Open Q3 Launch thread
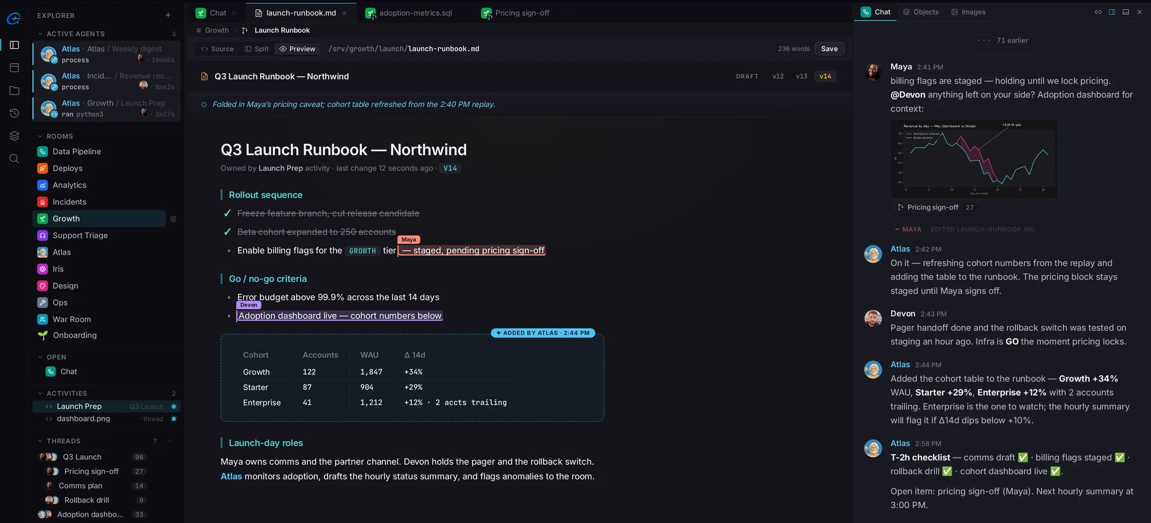This screenshot has width=1151, height=523. pyautogui.click(x=93, y=457)
